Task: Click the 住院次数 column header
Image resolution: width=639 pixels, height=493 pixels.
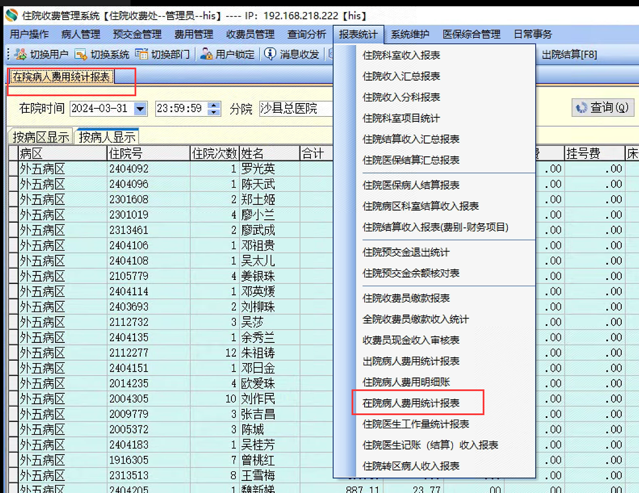Action: point(215,153)
